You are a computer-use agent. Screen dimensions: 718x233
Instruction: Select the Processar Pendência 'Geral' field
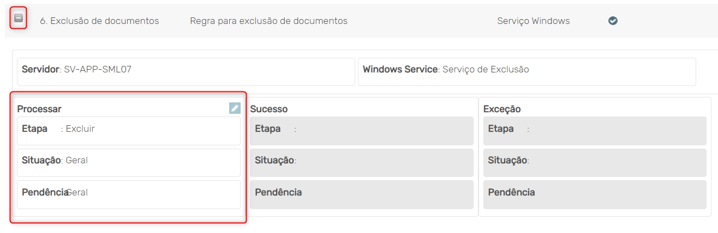[129, 193]
